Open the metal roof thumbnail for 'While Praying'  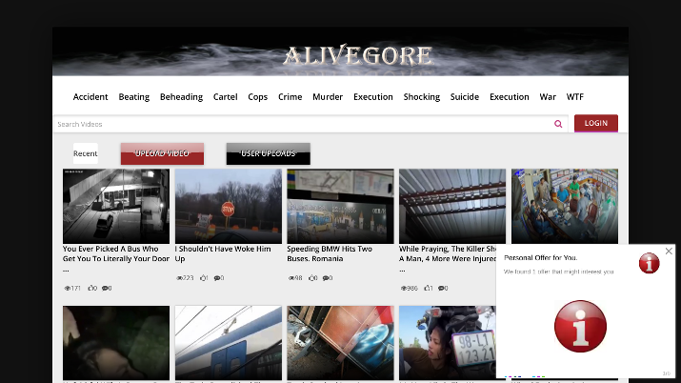[452, 206]
